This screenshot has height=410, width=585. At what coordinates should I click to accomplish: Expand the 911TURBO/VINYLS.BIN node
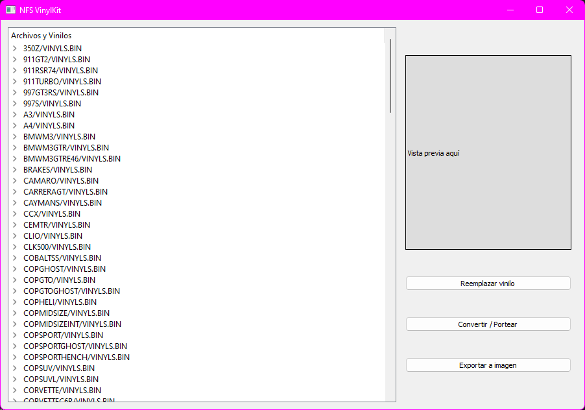coord(14,81)
